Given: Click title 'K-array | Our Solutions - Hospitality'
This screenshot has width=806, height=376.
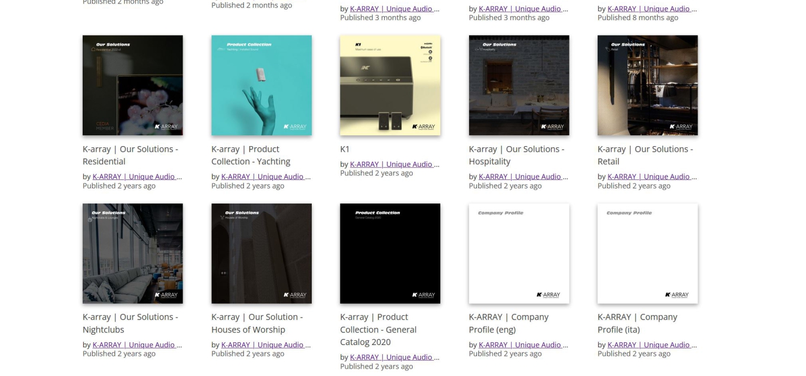Looking at the screenshot, I should (517, 155).
